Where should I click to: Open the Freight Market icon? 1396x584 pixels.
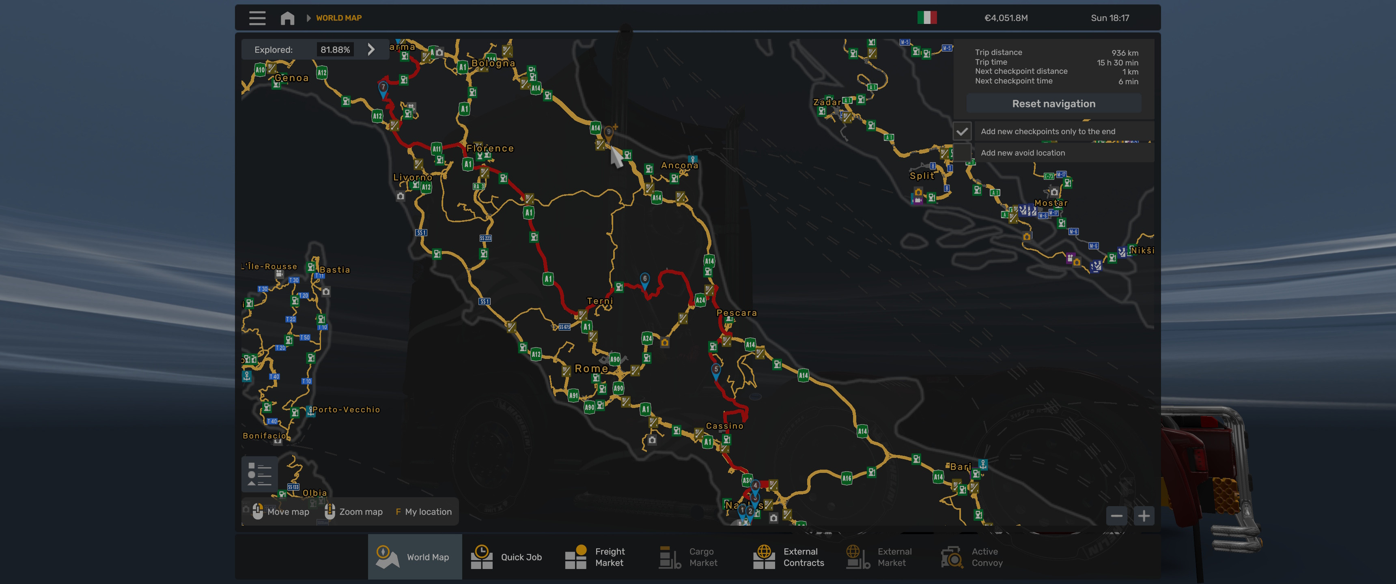(x=576, y=556)
